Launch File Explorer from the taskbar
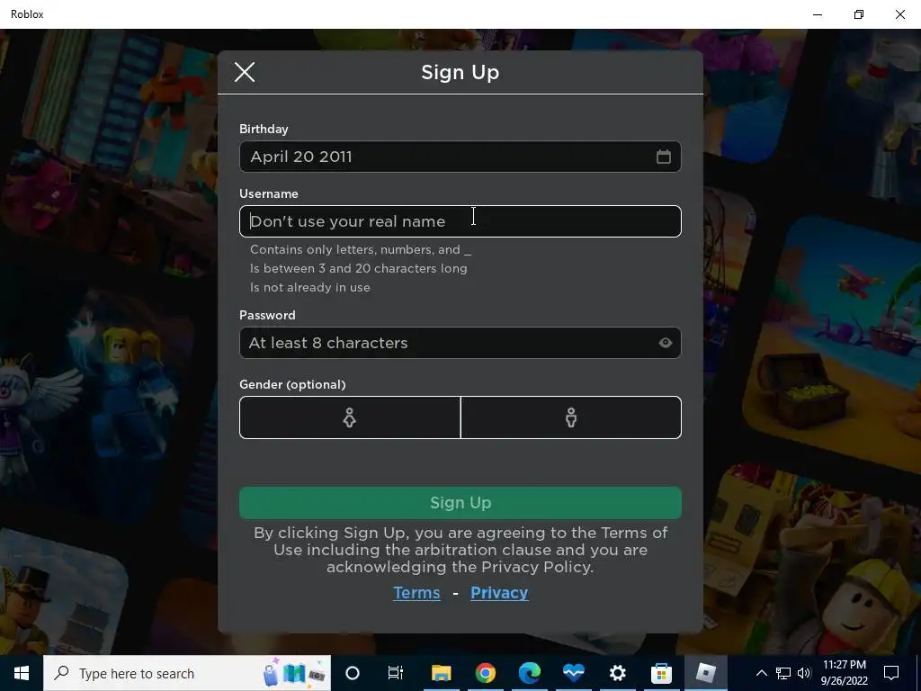 click(x=441, y=673)
